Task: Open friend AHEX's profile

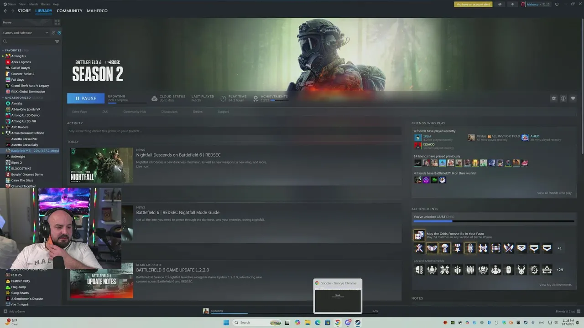Action: point(534,136)
